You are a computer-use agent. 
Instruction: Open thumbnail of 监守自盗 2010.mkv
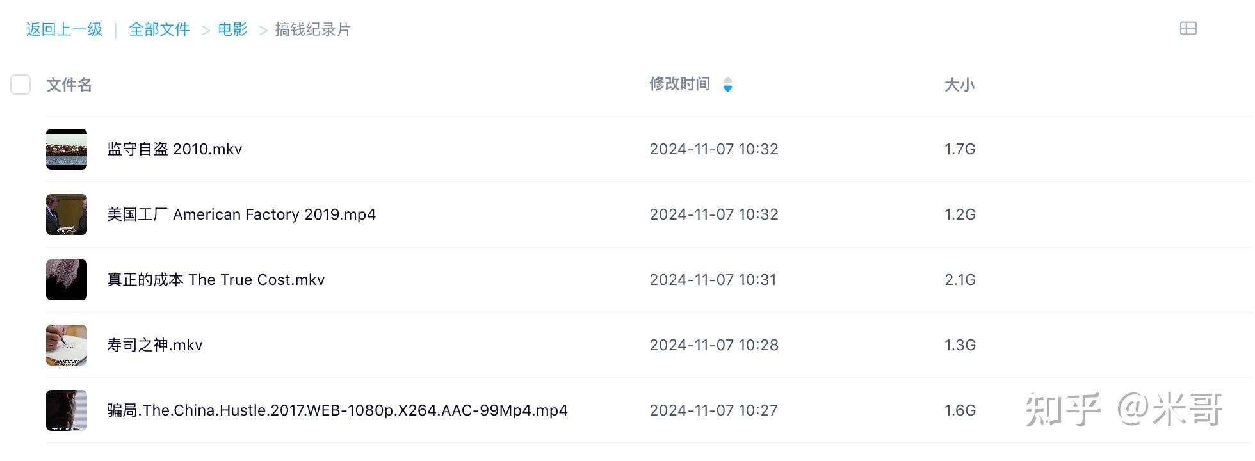(x=67, y=149)
